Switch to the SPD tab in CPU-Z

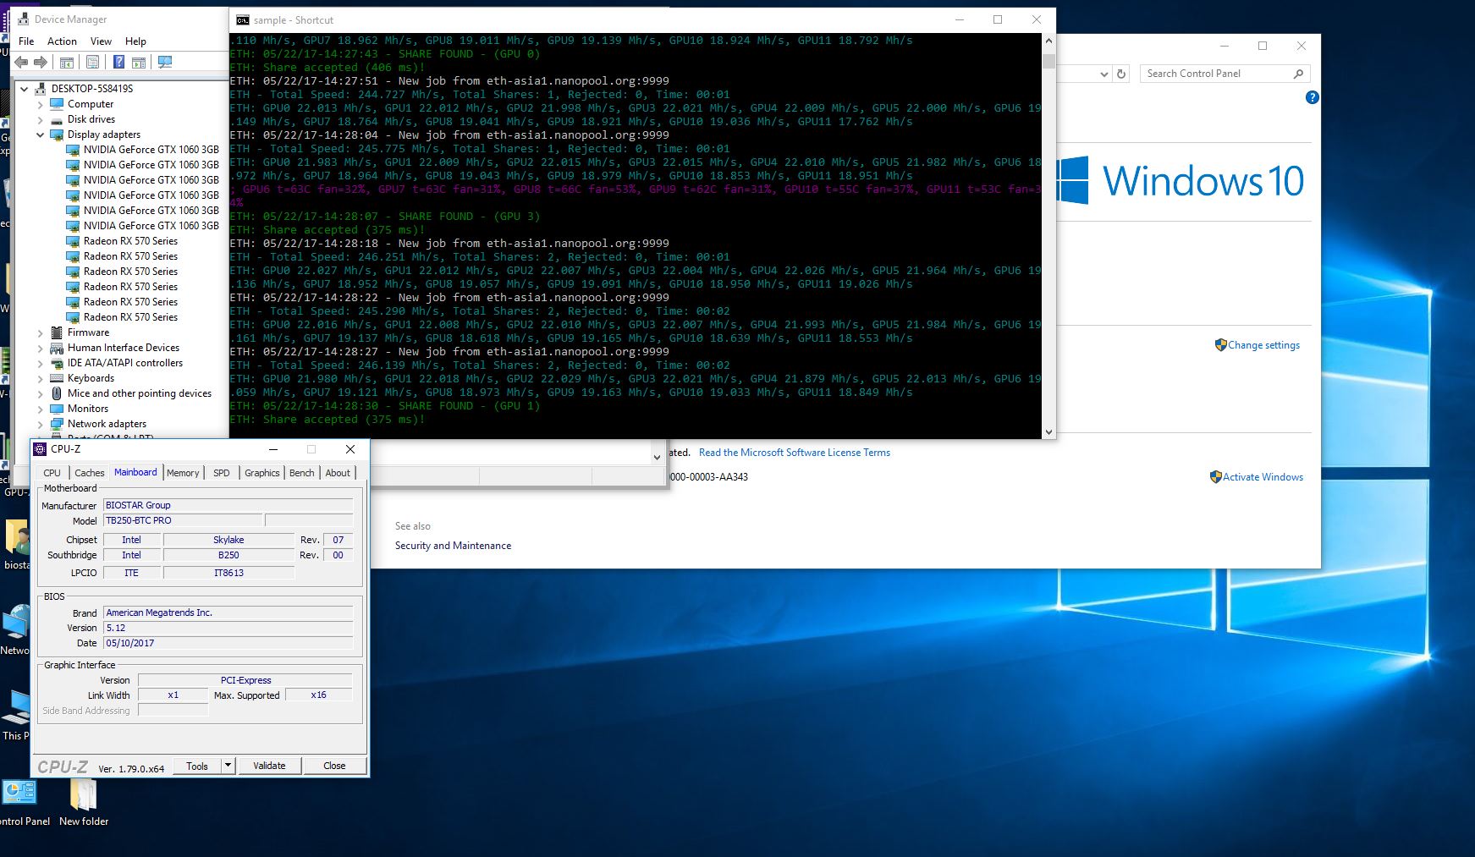point(222,473)
